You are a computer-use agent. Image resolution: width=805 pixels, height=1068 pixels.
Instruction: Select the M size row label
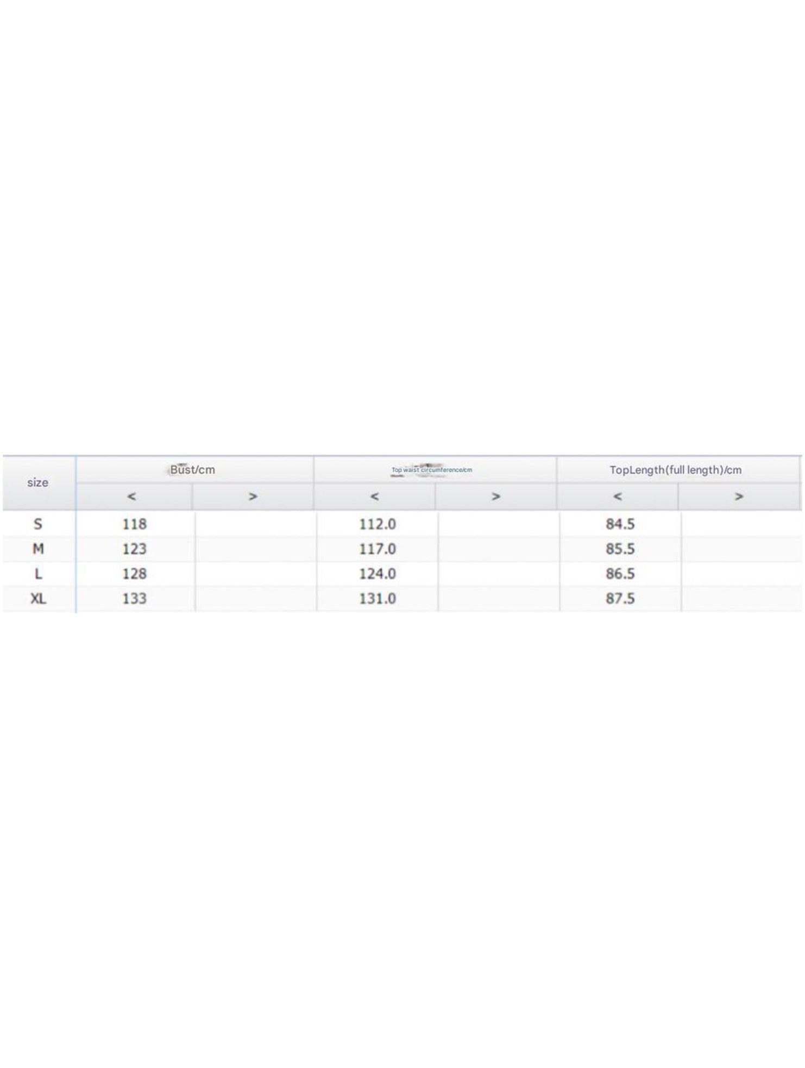[x=38, y=549]
